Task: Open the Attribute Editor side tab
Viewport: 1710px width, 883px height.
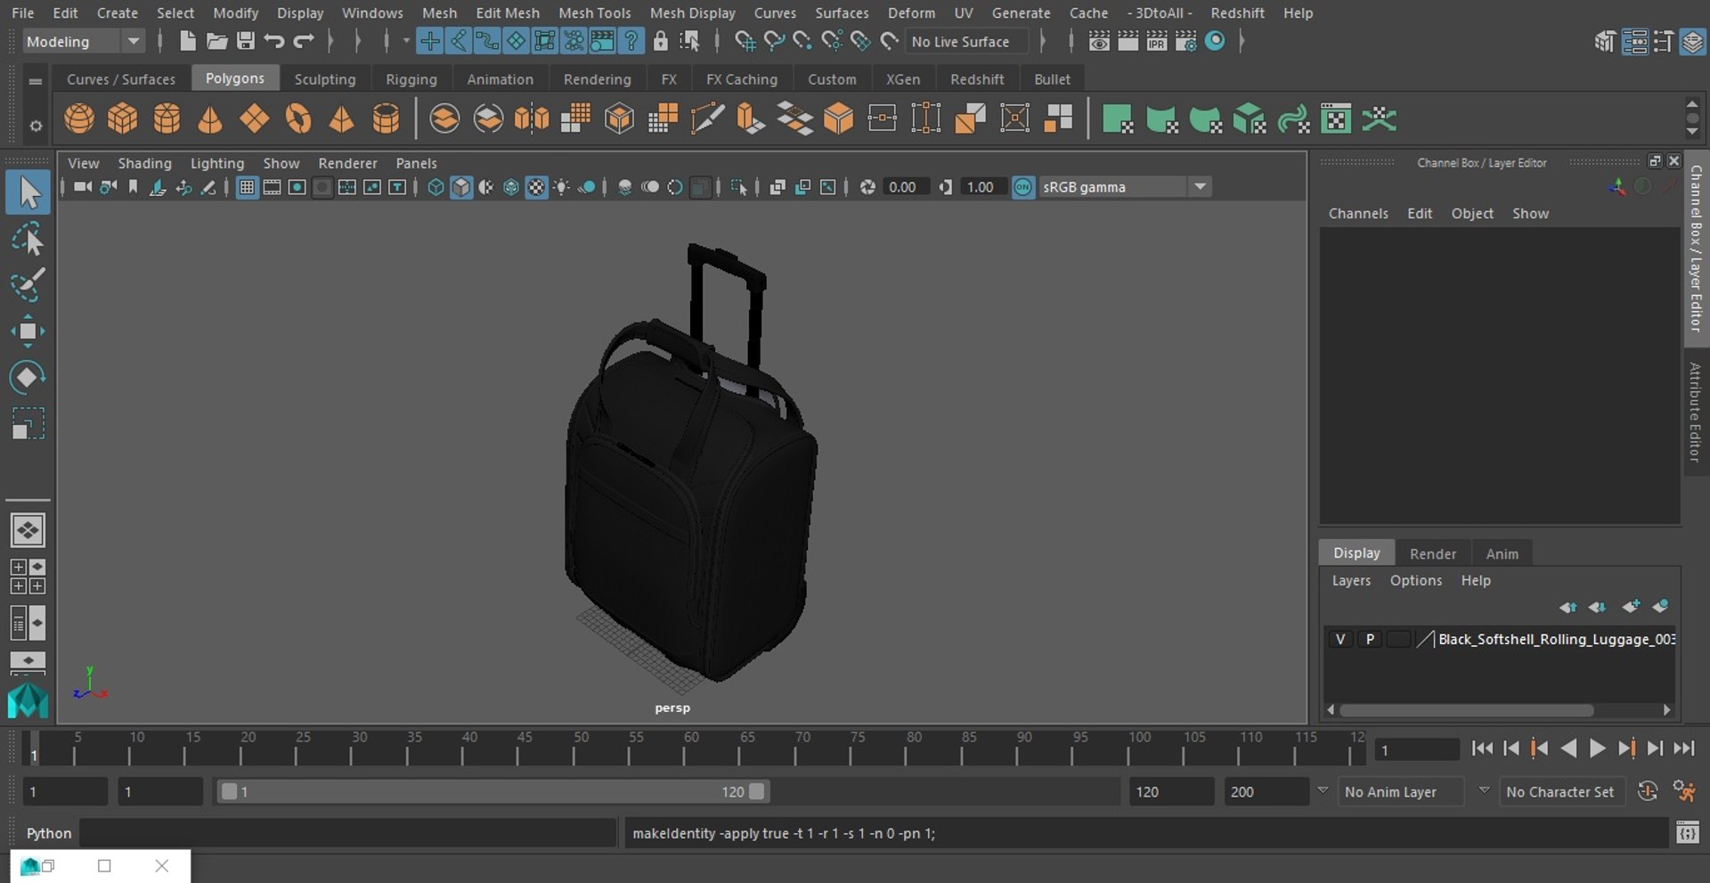Action: pyautogui.click(x=1696, y=412)
